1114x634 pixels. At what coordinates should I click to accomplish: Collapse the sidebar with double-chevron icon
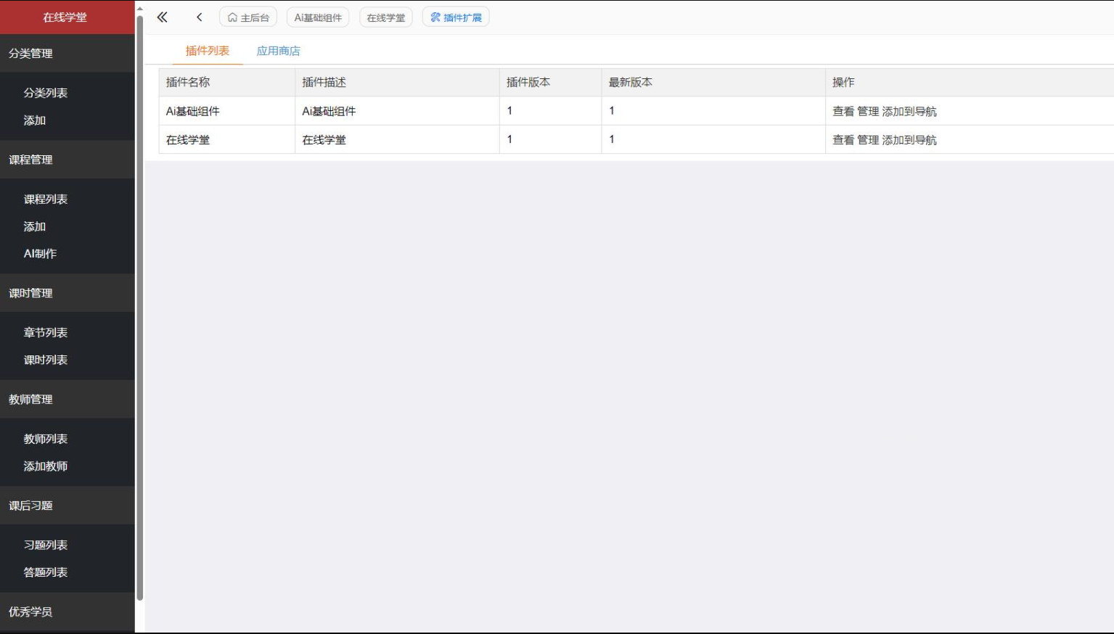(x=163, y=17)
